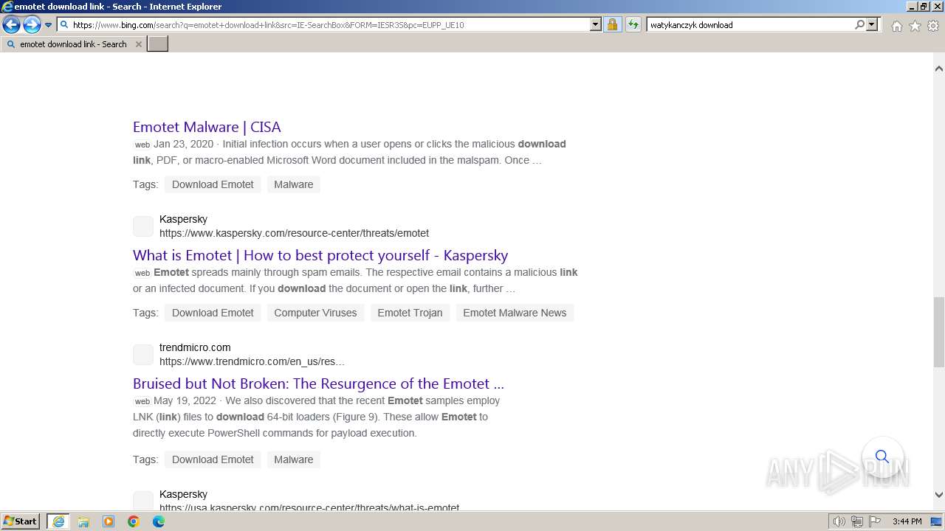Click the page scroll down arrow
Image resolution: width=945 pixels, height=531 pixels.
938,495
